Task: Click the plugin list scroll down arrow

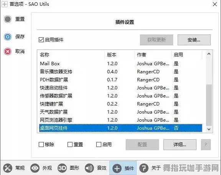Action: 209,129
